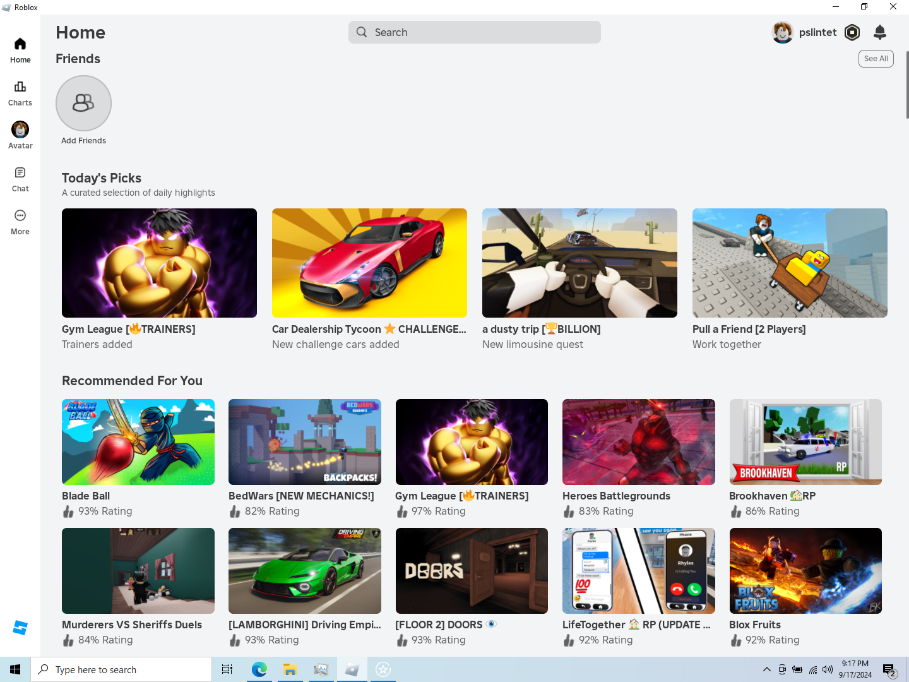Click '82% Rating' under BedWars
909x682 pixels.
pyautogui.click(x=272, y=512)
